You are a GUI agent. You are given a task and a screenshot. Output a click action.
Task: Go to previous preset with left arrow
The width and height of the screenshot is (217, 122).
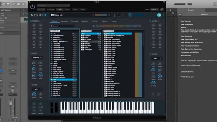39,9
